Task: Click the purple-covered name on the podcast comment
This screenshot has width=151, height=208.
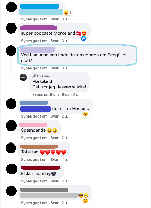Action: point(38,28)
